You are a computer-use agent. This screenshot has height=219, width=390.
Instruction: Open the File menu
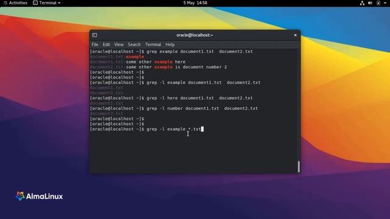click(95, 44)
